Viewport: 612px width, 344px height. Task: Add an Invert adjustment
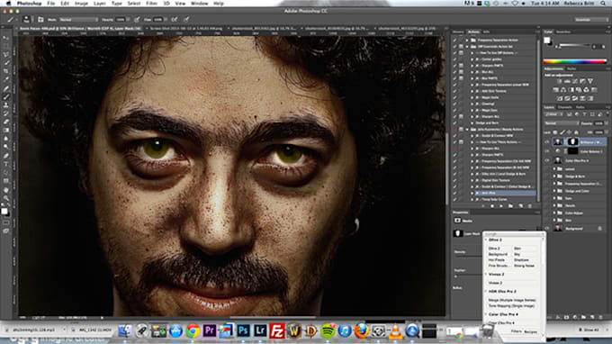click(x=560, y=98)
